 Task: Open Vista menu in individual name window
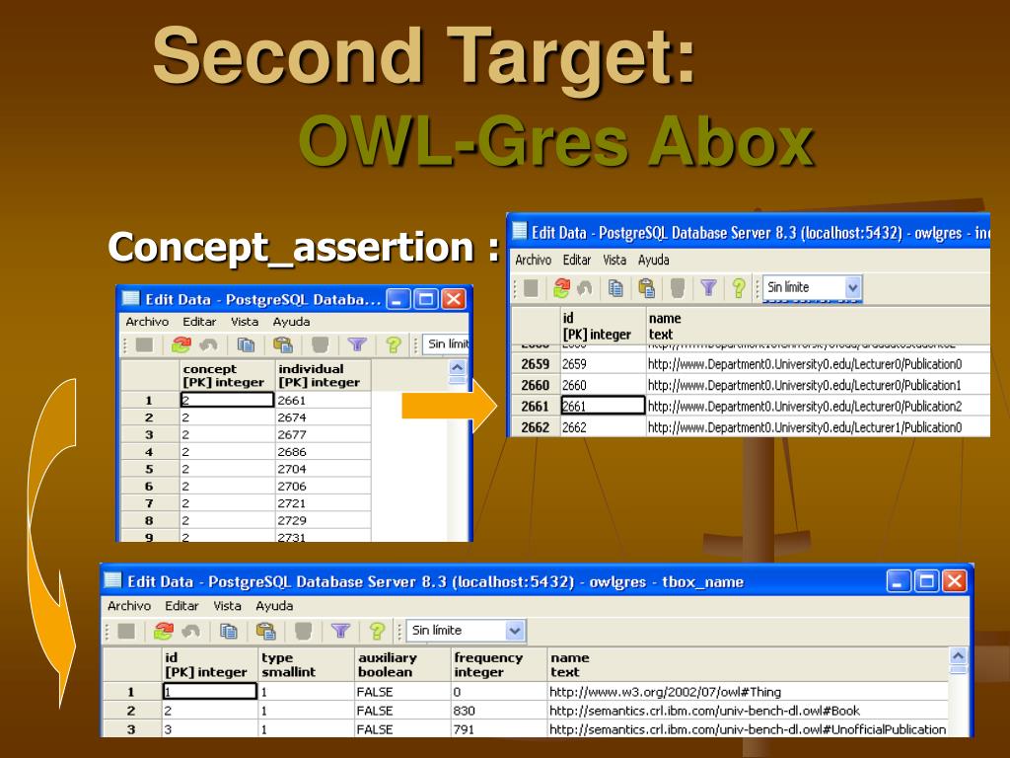click(x=614, y=260)
